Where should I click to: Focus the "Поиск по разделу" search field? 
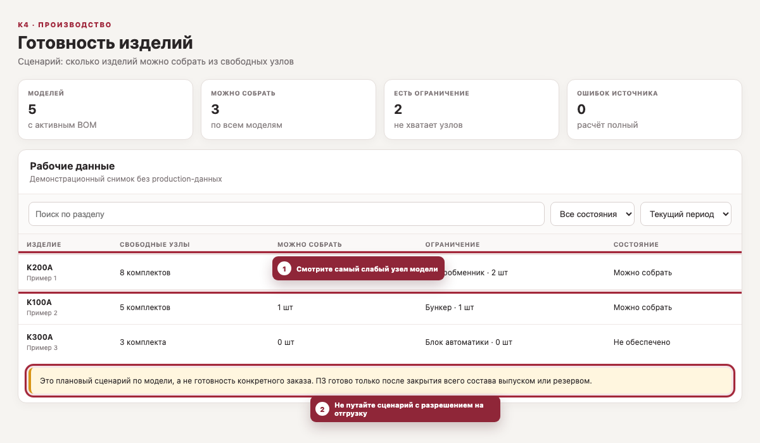coord(286,214)
